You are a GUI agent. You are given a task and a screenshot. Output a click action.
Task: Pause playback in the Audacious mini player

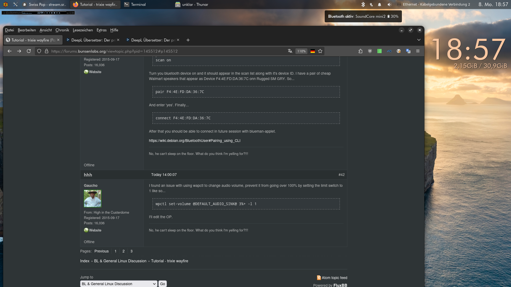tap(52, 13)
